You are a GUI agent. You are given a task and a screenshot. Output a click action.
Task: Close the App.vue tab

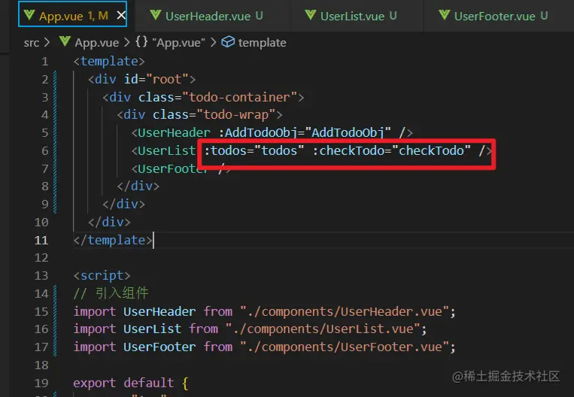click(x=121, y=15)
